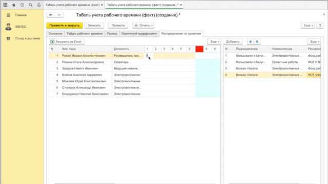The width and height of the screenshot is (328, 184).
Task: Click day 1 cell for Рожин Михаил
Action: tap(149, 56)
